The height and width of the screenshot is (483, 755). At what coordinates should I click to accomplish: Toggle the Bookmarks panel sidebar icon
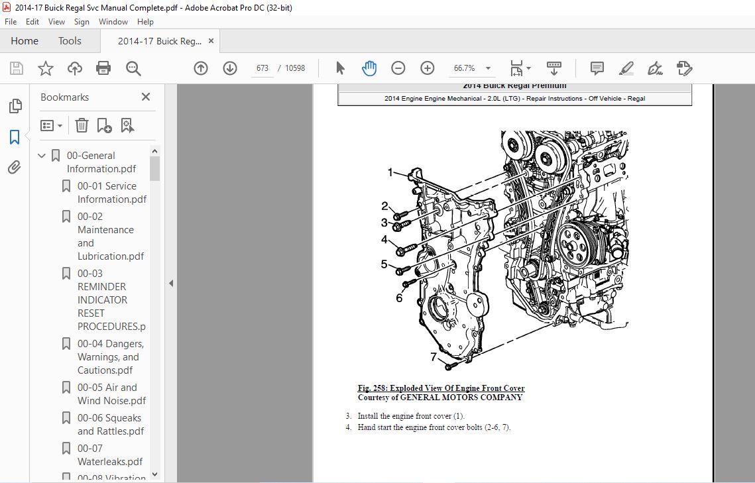pos(15,137)
